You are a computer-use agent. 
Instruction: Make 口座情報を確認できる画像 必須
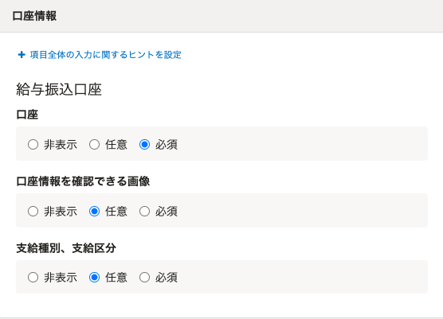[x=144, y=211]
